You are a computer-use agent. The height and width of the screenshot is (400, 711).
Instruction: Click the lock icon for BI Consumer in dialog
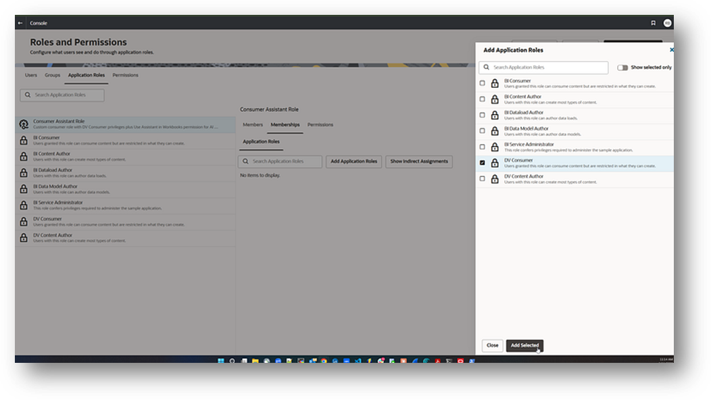point(495,83)
